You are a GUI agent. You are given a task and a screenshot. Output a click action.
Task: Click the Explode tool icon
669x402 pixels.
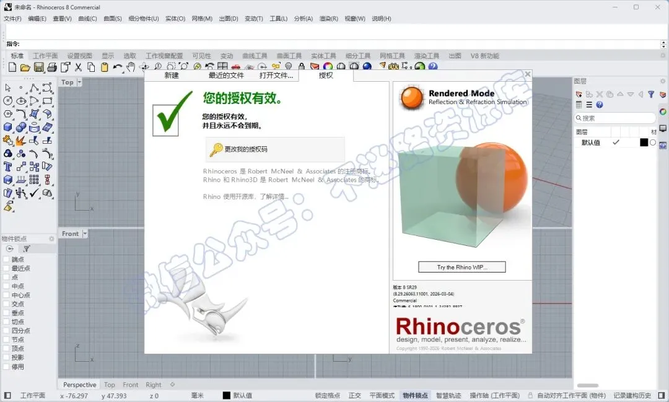click(x=21, y=141)
